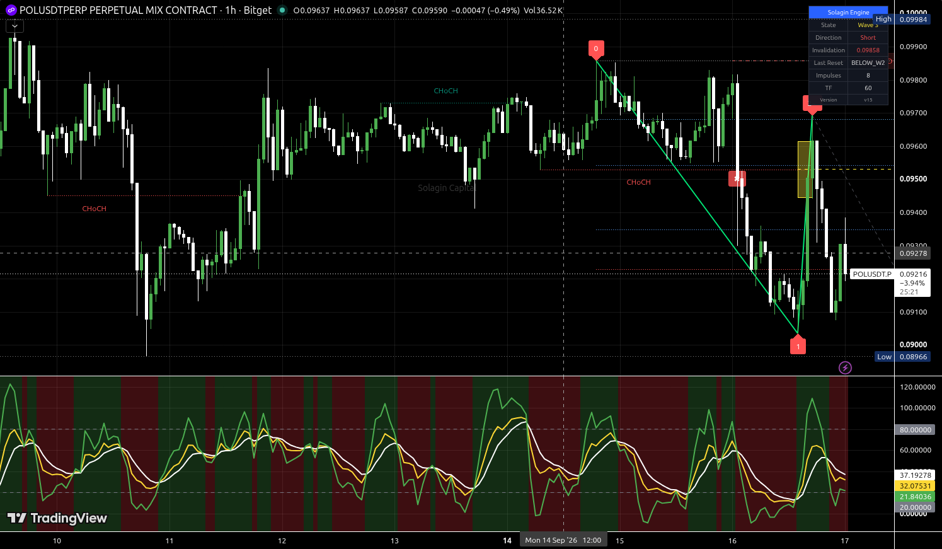The width and height of the screenshot is (942, 549).
Task: Click the purple POL symbol logo icon
Action: click(11, 10)
